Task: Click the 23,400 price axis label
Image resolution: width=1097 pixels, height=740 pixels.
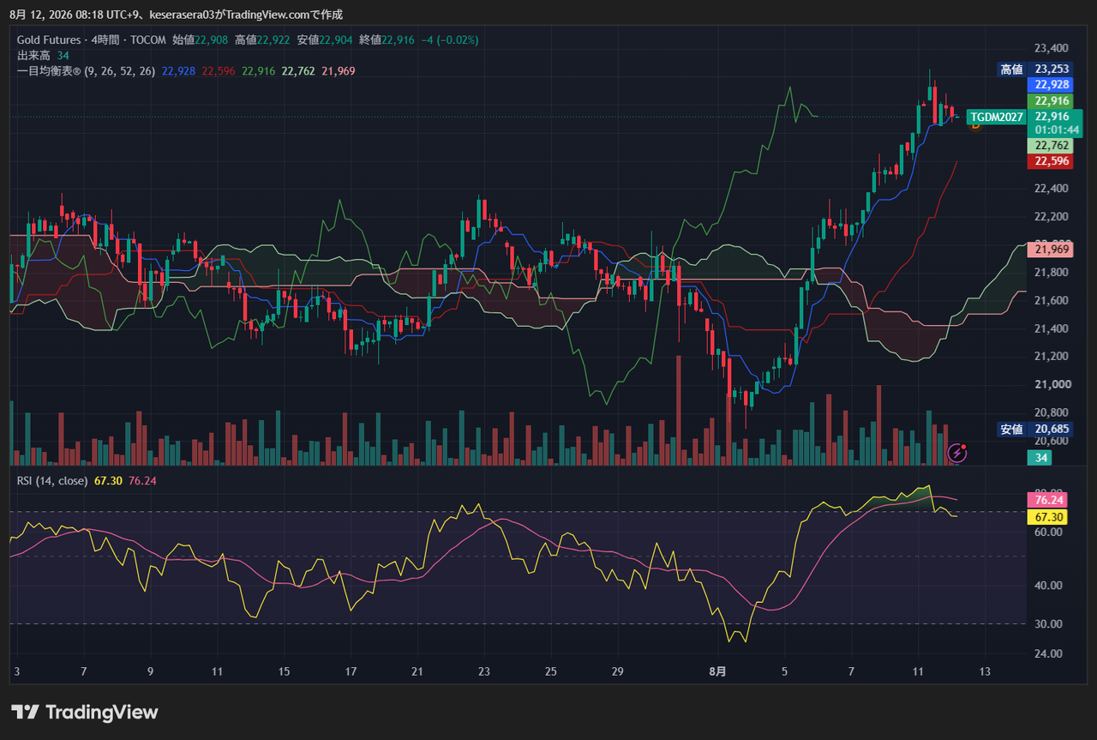Action: coord(1052,48)
